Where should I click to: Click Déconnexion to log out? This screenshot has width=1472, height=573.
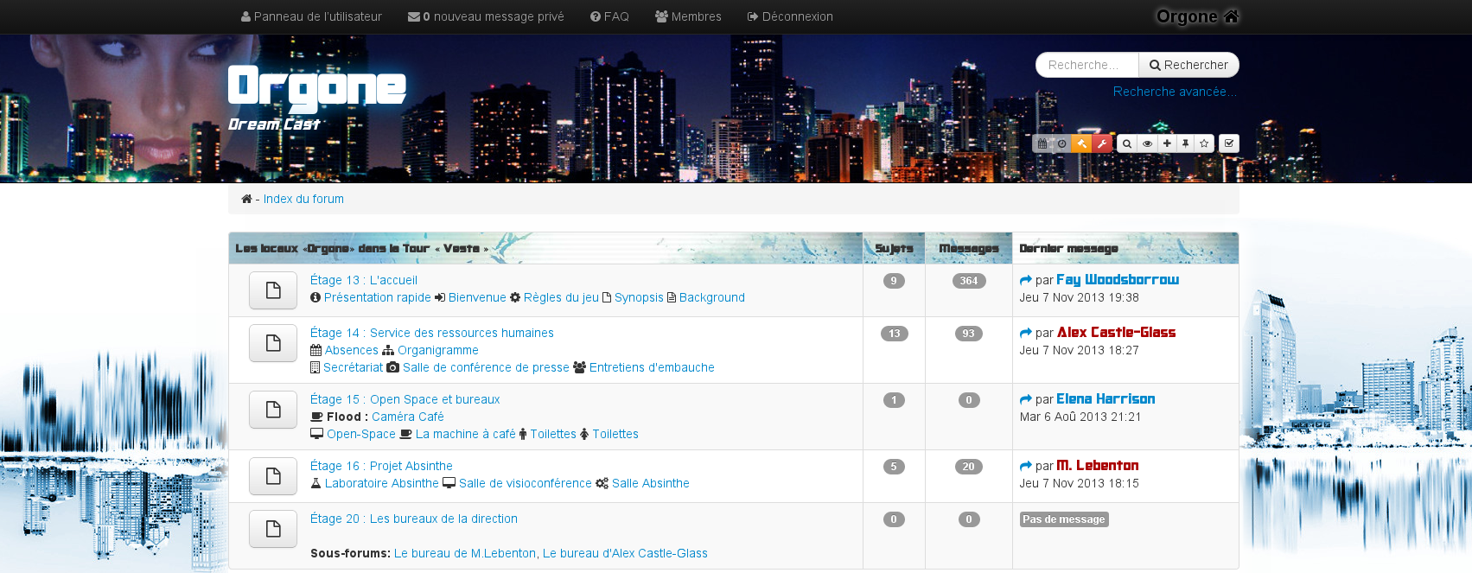click(790, 16)
